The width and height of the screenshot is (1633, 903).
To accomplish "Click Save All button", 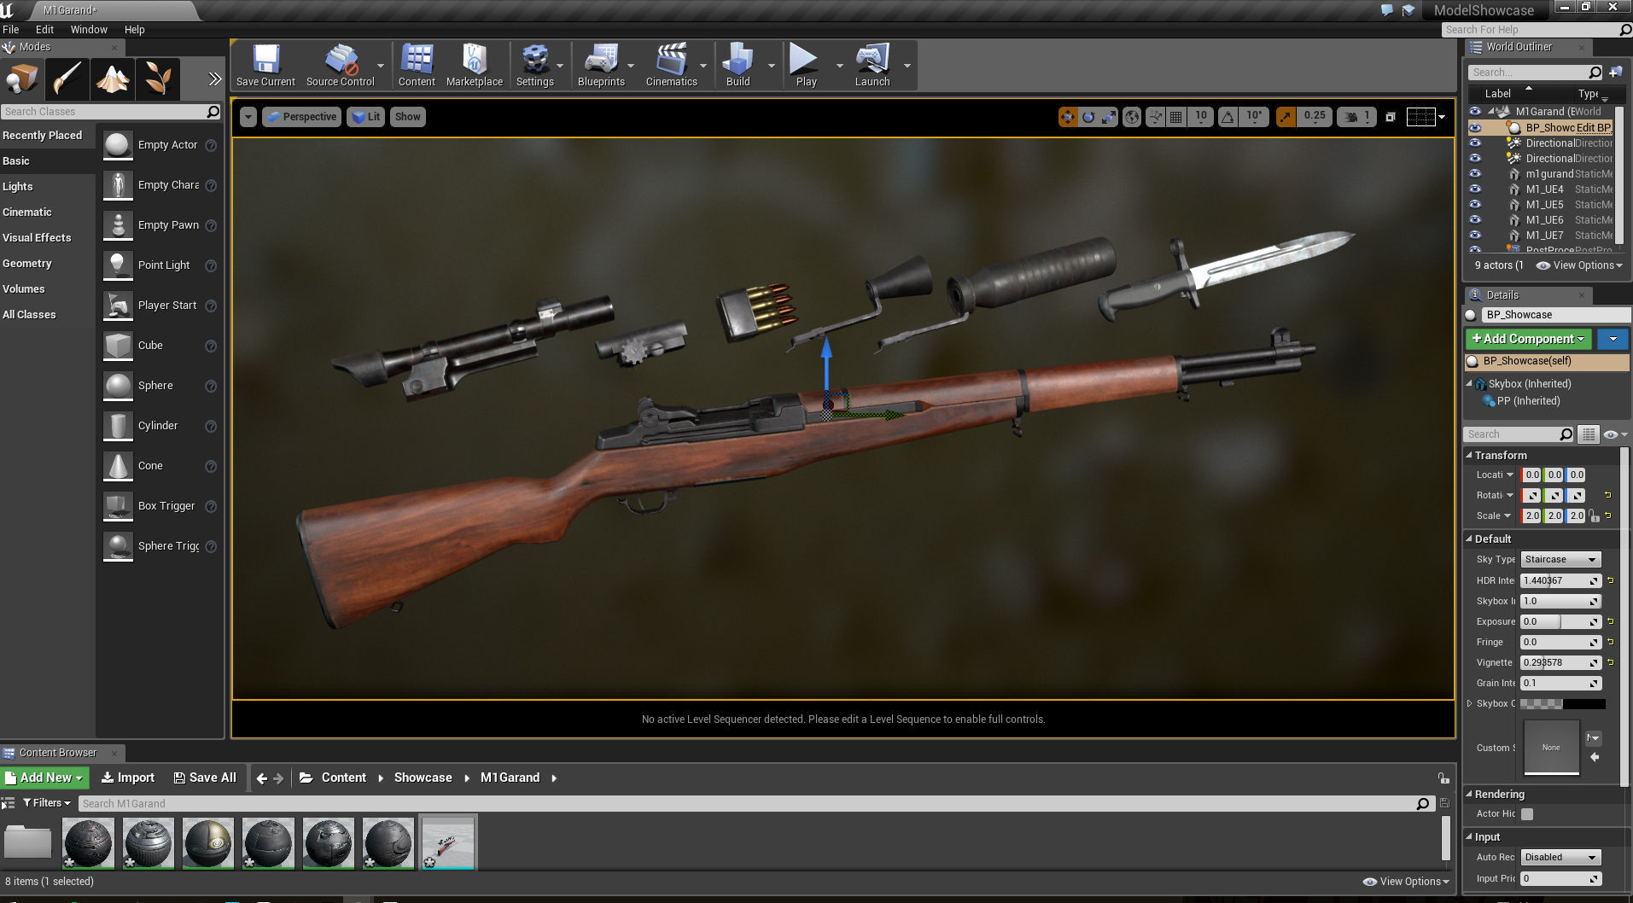I will click(x=205, y=778).
